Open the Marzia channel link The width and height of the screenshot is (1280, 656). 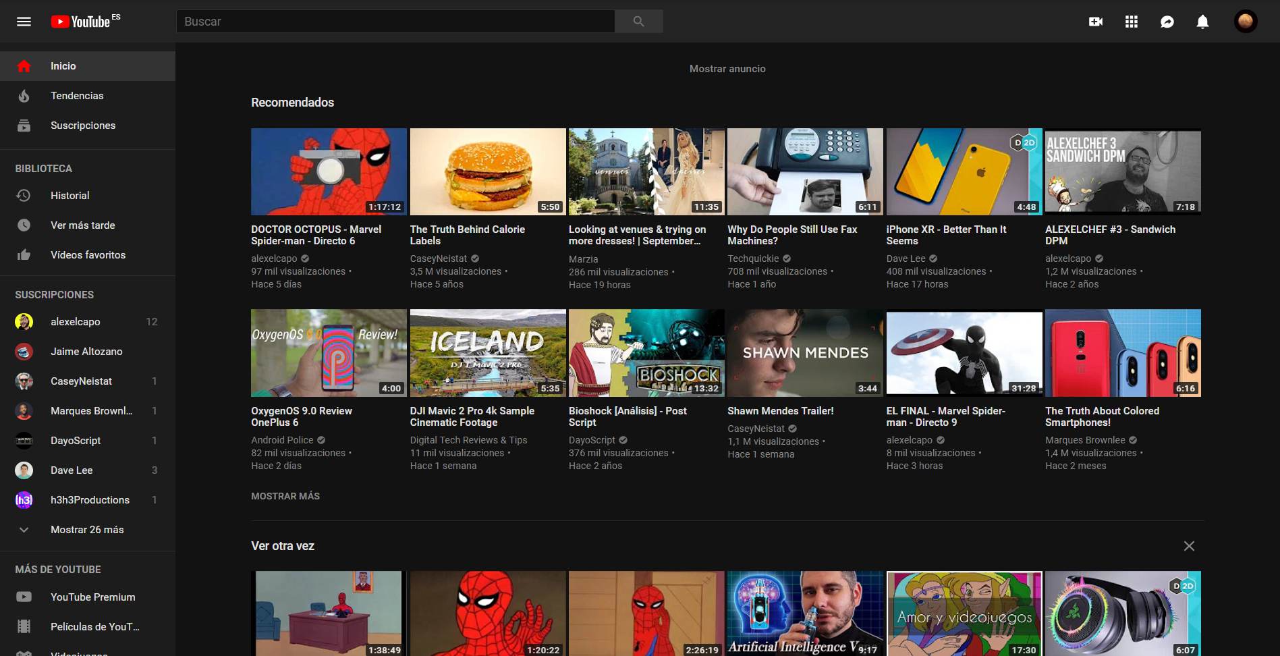583,259
